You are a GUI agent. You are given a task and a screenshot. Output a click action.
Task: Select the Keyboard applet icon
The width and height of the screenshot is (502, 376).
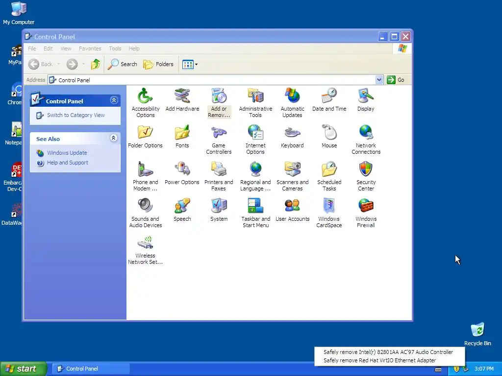(292, 137)
